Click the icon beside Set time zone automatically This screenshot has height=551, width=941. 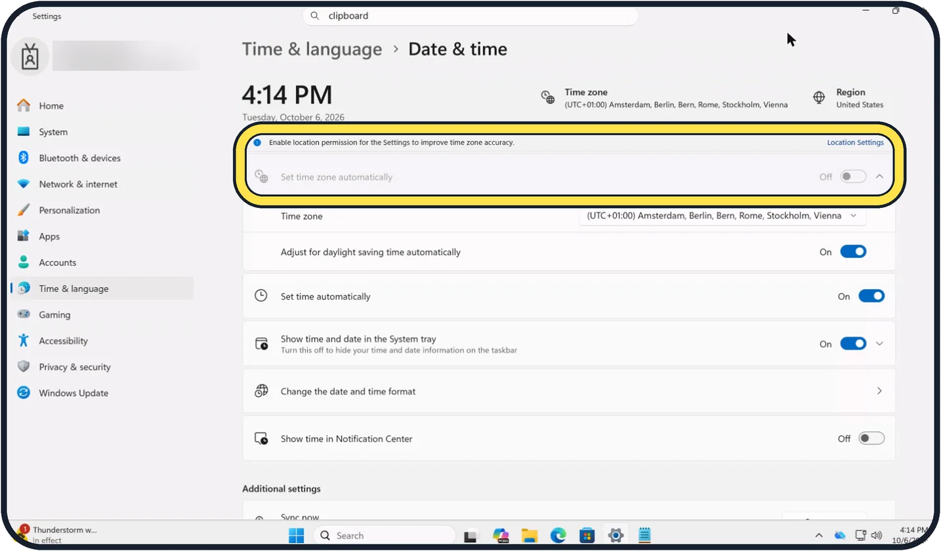(x=261, y=176)
